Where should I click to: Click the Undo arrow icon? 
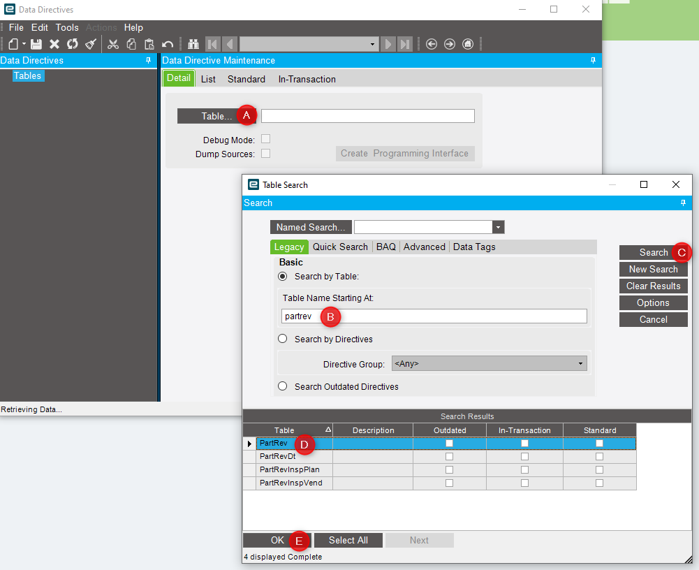(x=166, y=43)
